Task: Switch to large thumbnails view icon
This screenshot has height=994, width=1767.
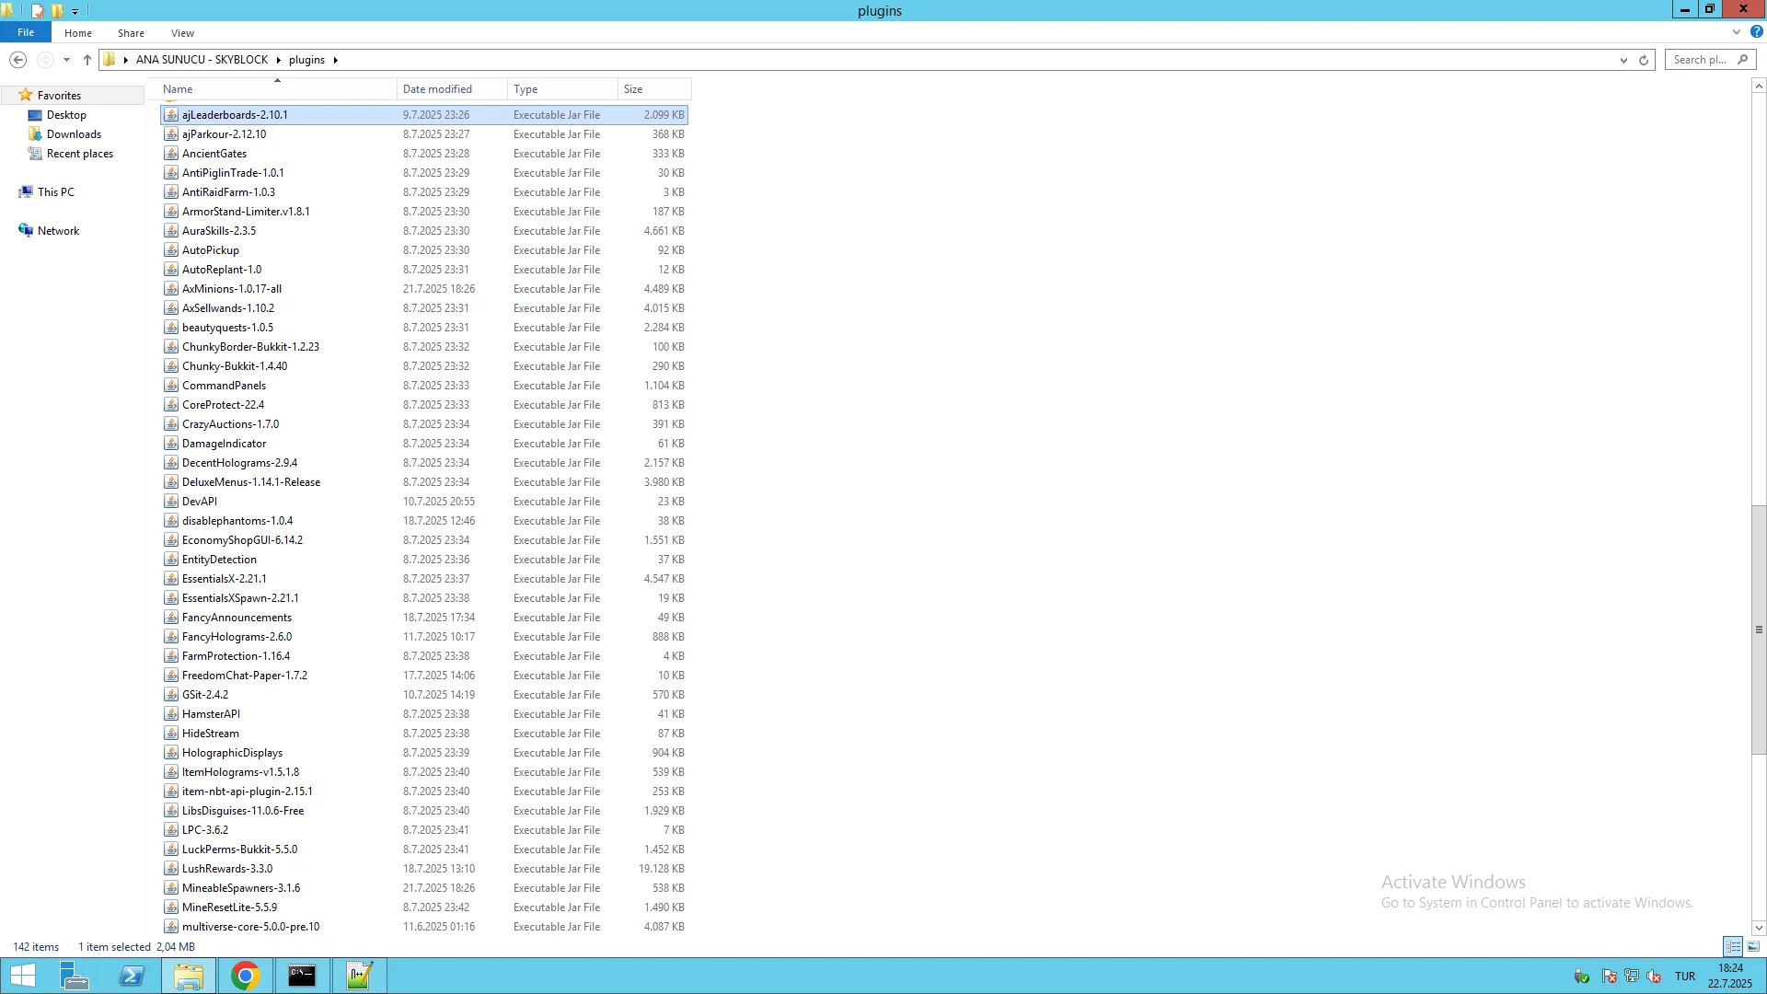Action: point(1754,946)
